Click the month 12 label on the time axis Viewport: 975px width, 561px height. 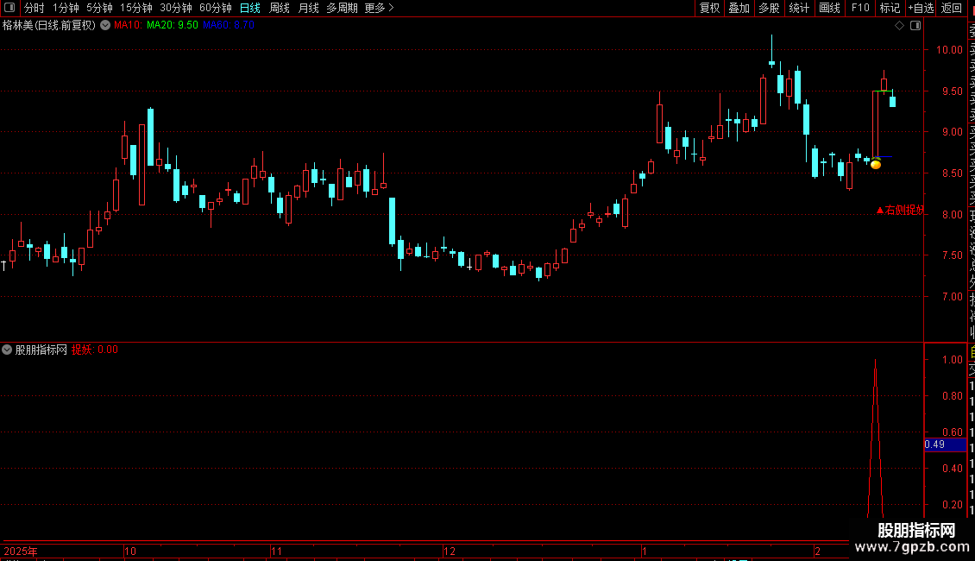(449, 551)
